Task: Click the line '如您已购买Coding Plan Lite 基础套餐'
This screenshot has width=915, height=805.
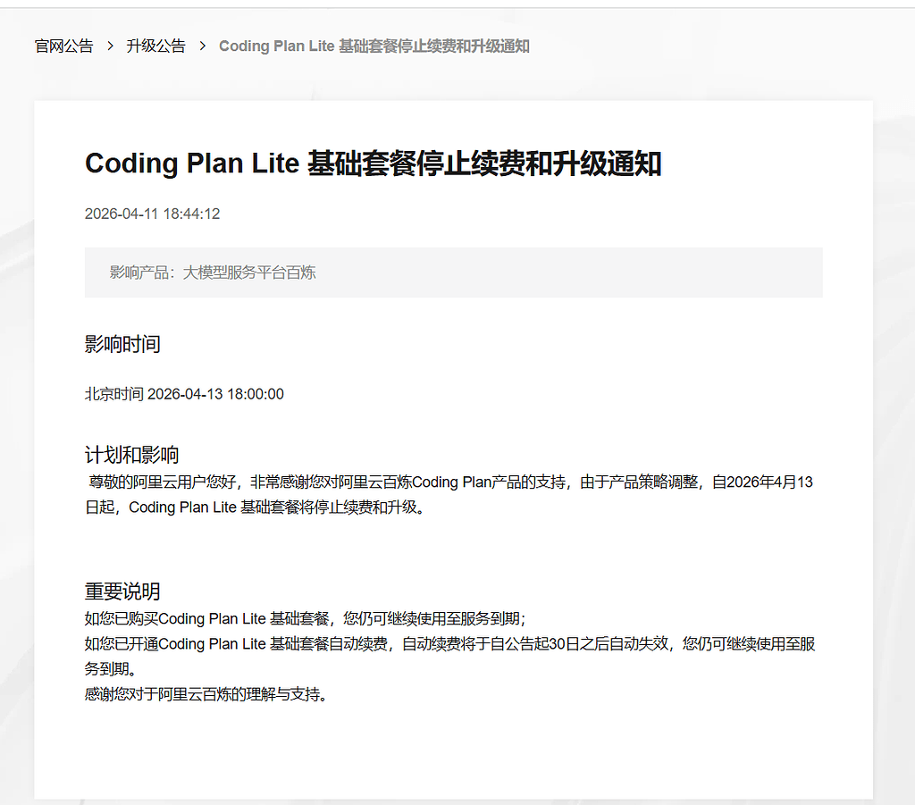Action: [306, 618]
